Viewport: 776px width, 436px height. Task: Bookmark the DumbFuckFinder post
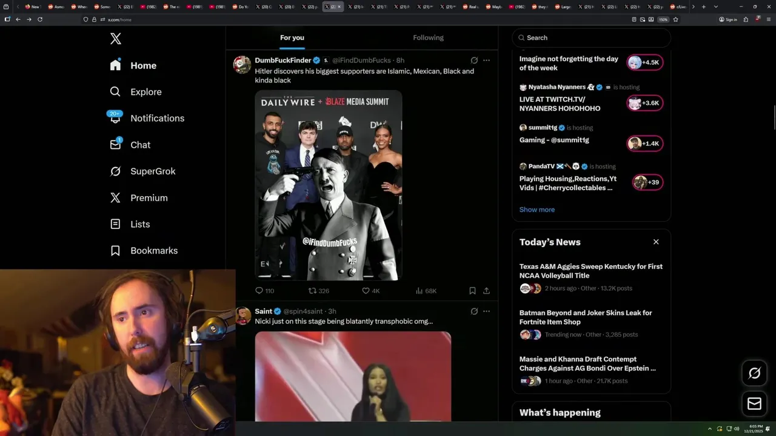coord(472,291)
